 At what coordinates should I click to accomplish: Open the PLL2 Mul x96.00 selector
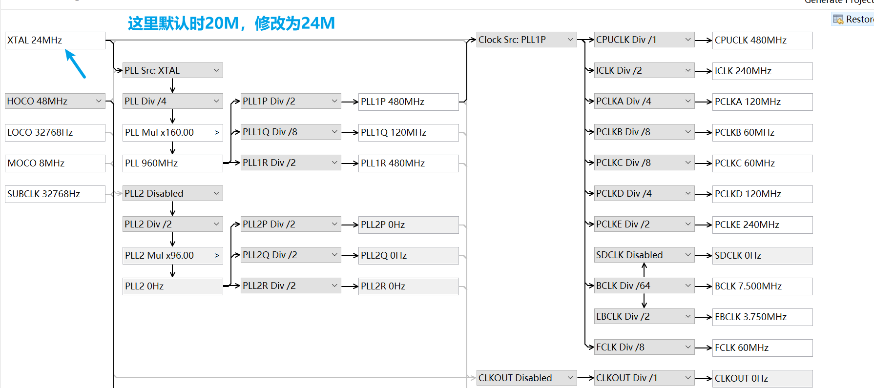pyautogui.click(x=173, y=255)
